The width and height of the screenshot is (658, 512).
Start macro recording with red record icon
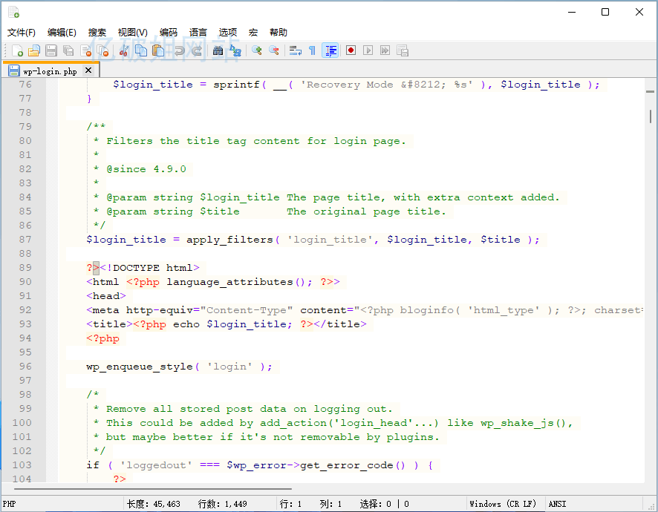click(350, 50)
